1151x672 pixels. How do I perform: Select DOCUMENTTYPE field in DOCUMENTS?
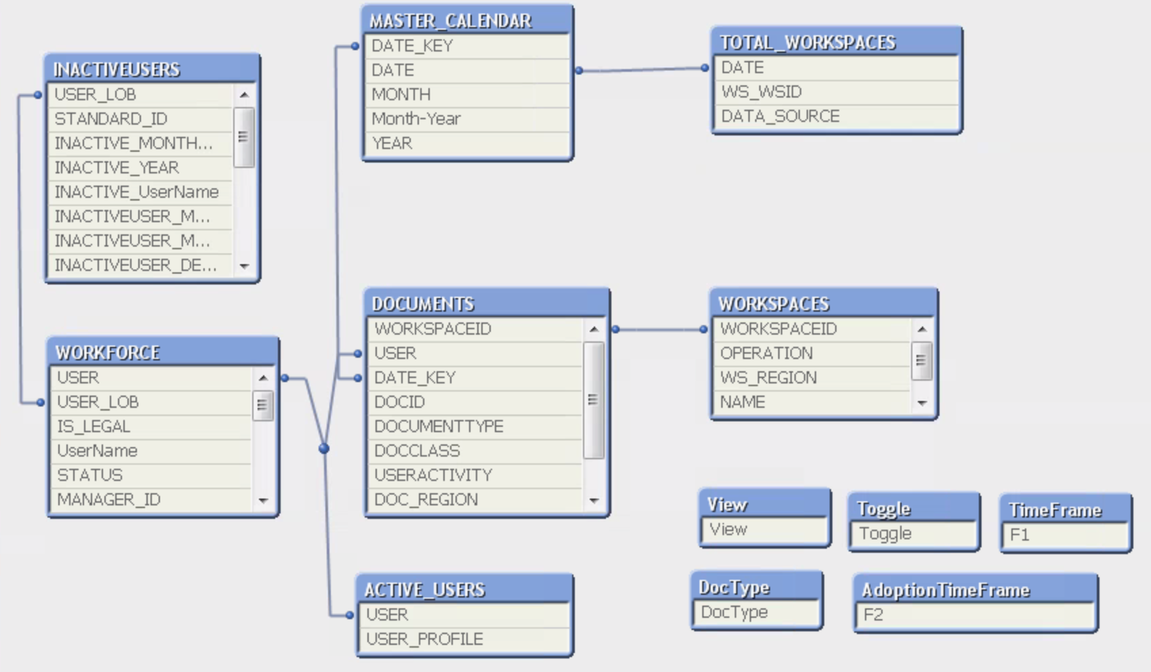tap(476, 427)
